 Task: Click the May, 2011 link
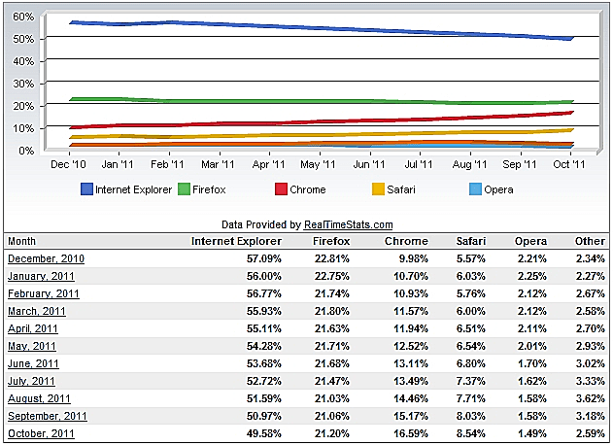32,346
